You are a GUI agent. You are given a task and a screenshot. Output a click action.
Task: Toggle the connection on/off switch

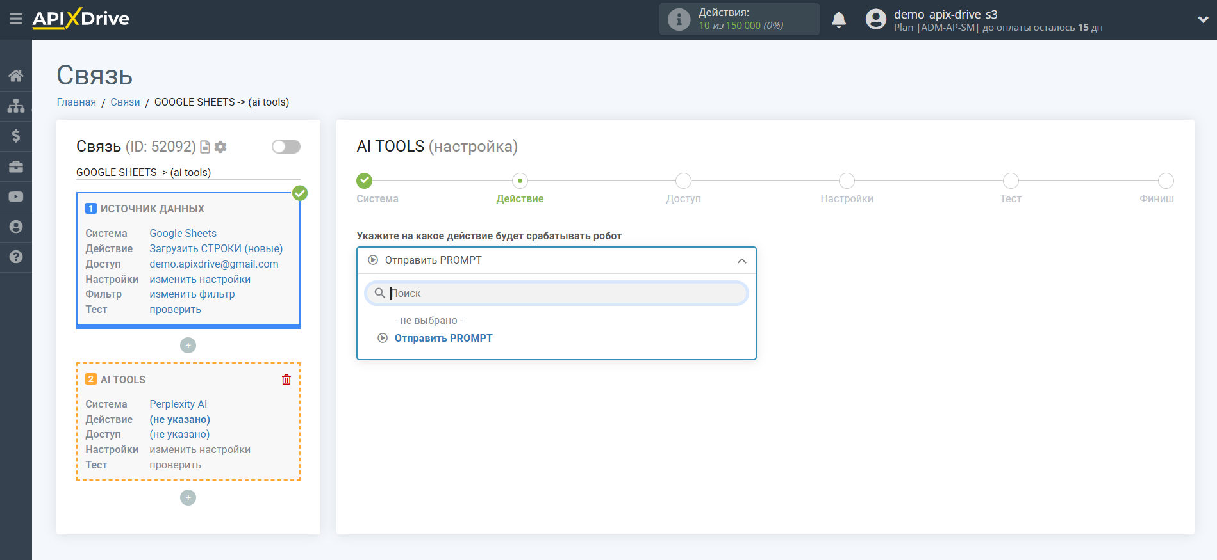pos(286,147)
